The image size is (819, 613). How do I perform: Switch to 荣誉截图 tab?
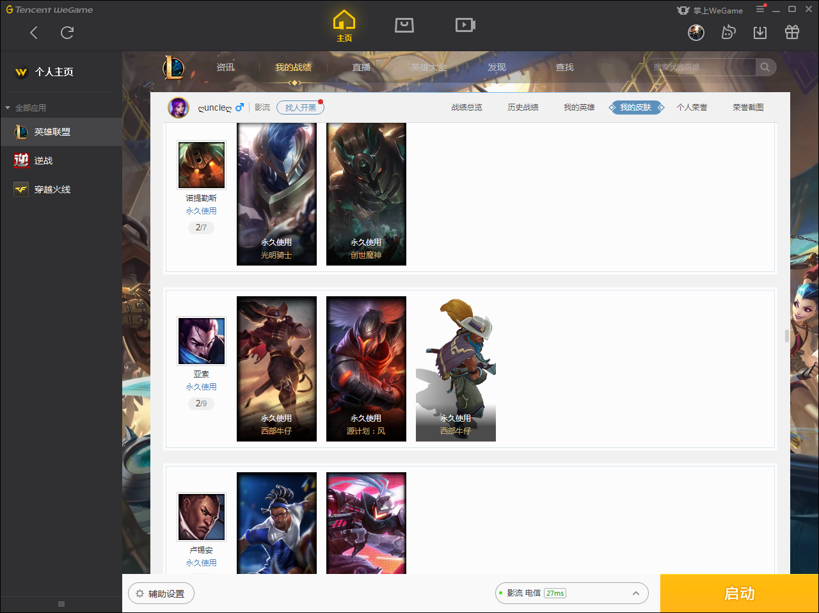point(748,107)
